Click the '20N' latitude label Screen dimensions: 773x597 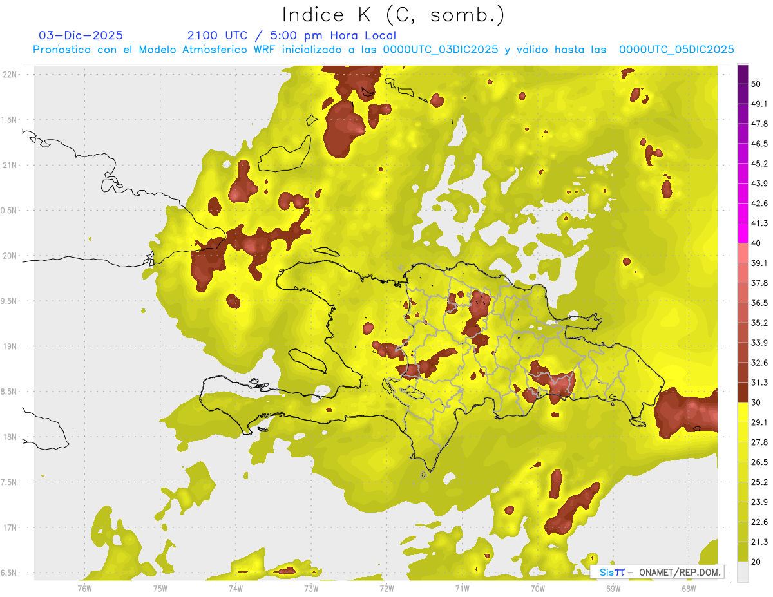(10, 256)
